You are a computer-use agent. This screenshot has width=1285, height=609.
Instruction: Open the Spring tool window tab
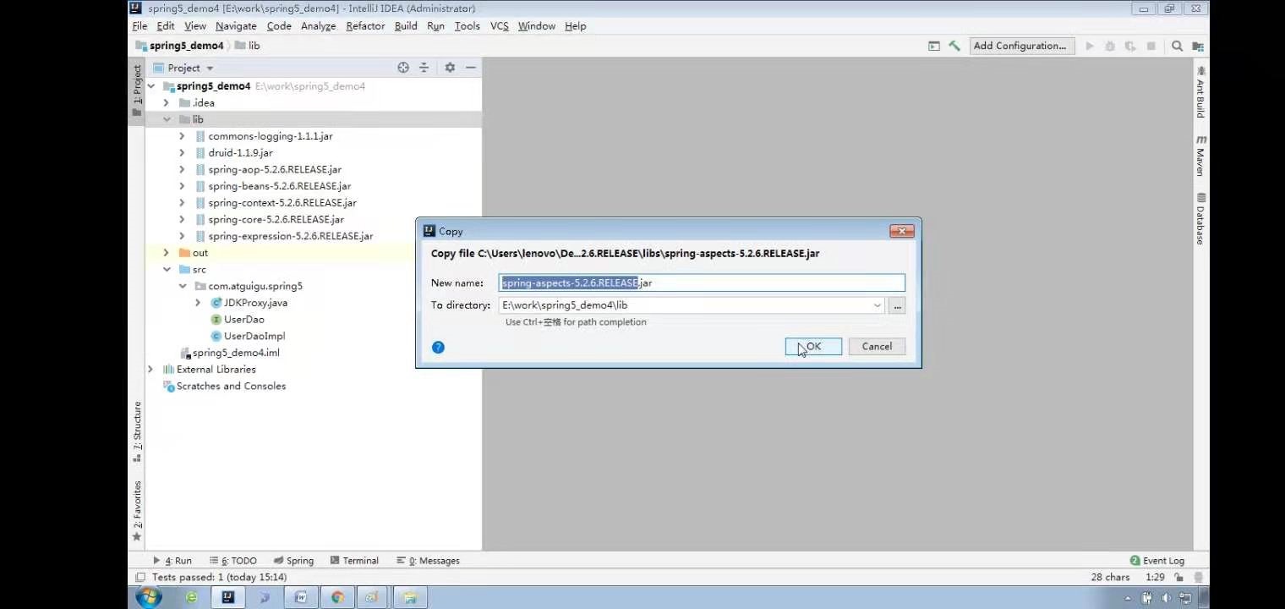294,561
